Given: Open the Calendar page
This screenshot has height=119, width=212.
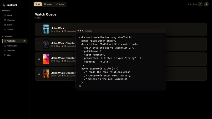Looking at the screenshot, I should coord(15,20).
